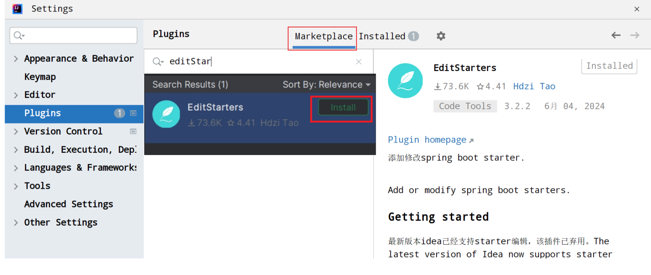Click the version number 3.2.2
Screen dimensions: 651x275
click(517, 106)
